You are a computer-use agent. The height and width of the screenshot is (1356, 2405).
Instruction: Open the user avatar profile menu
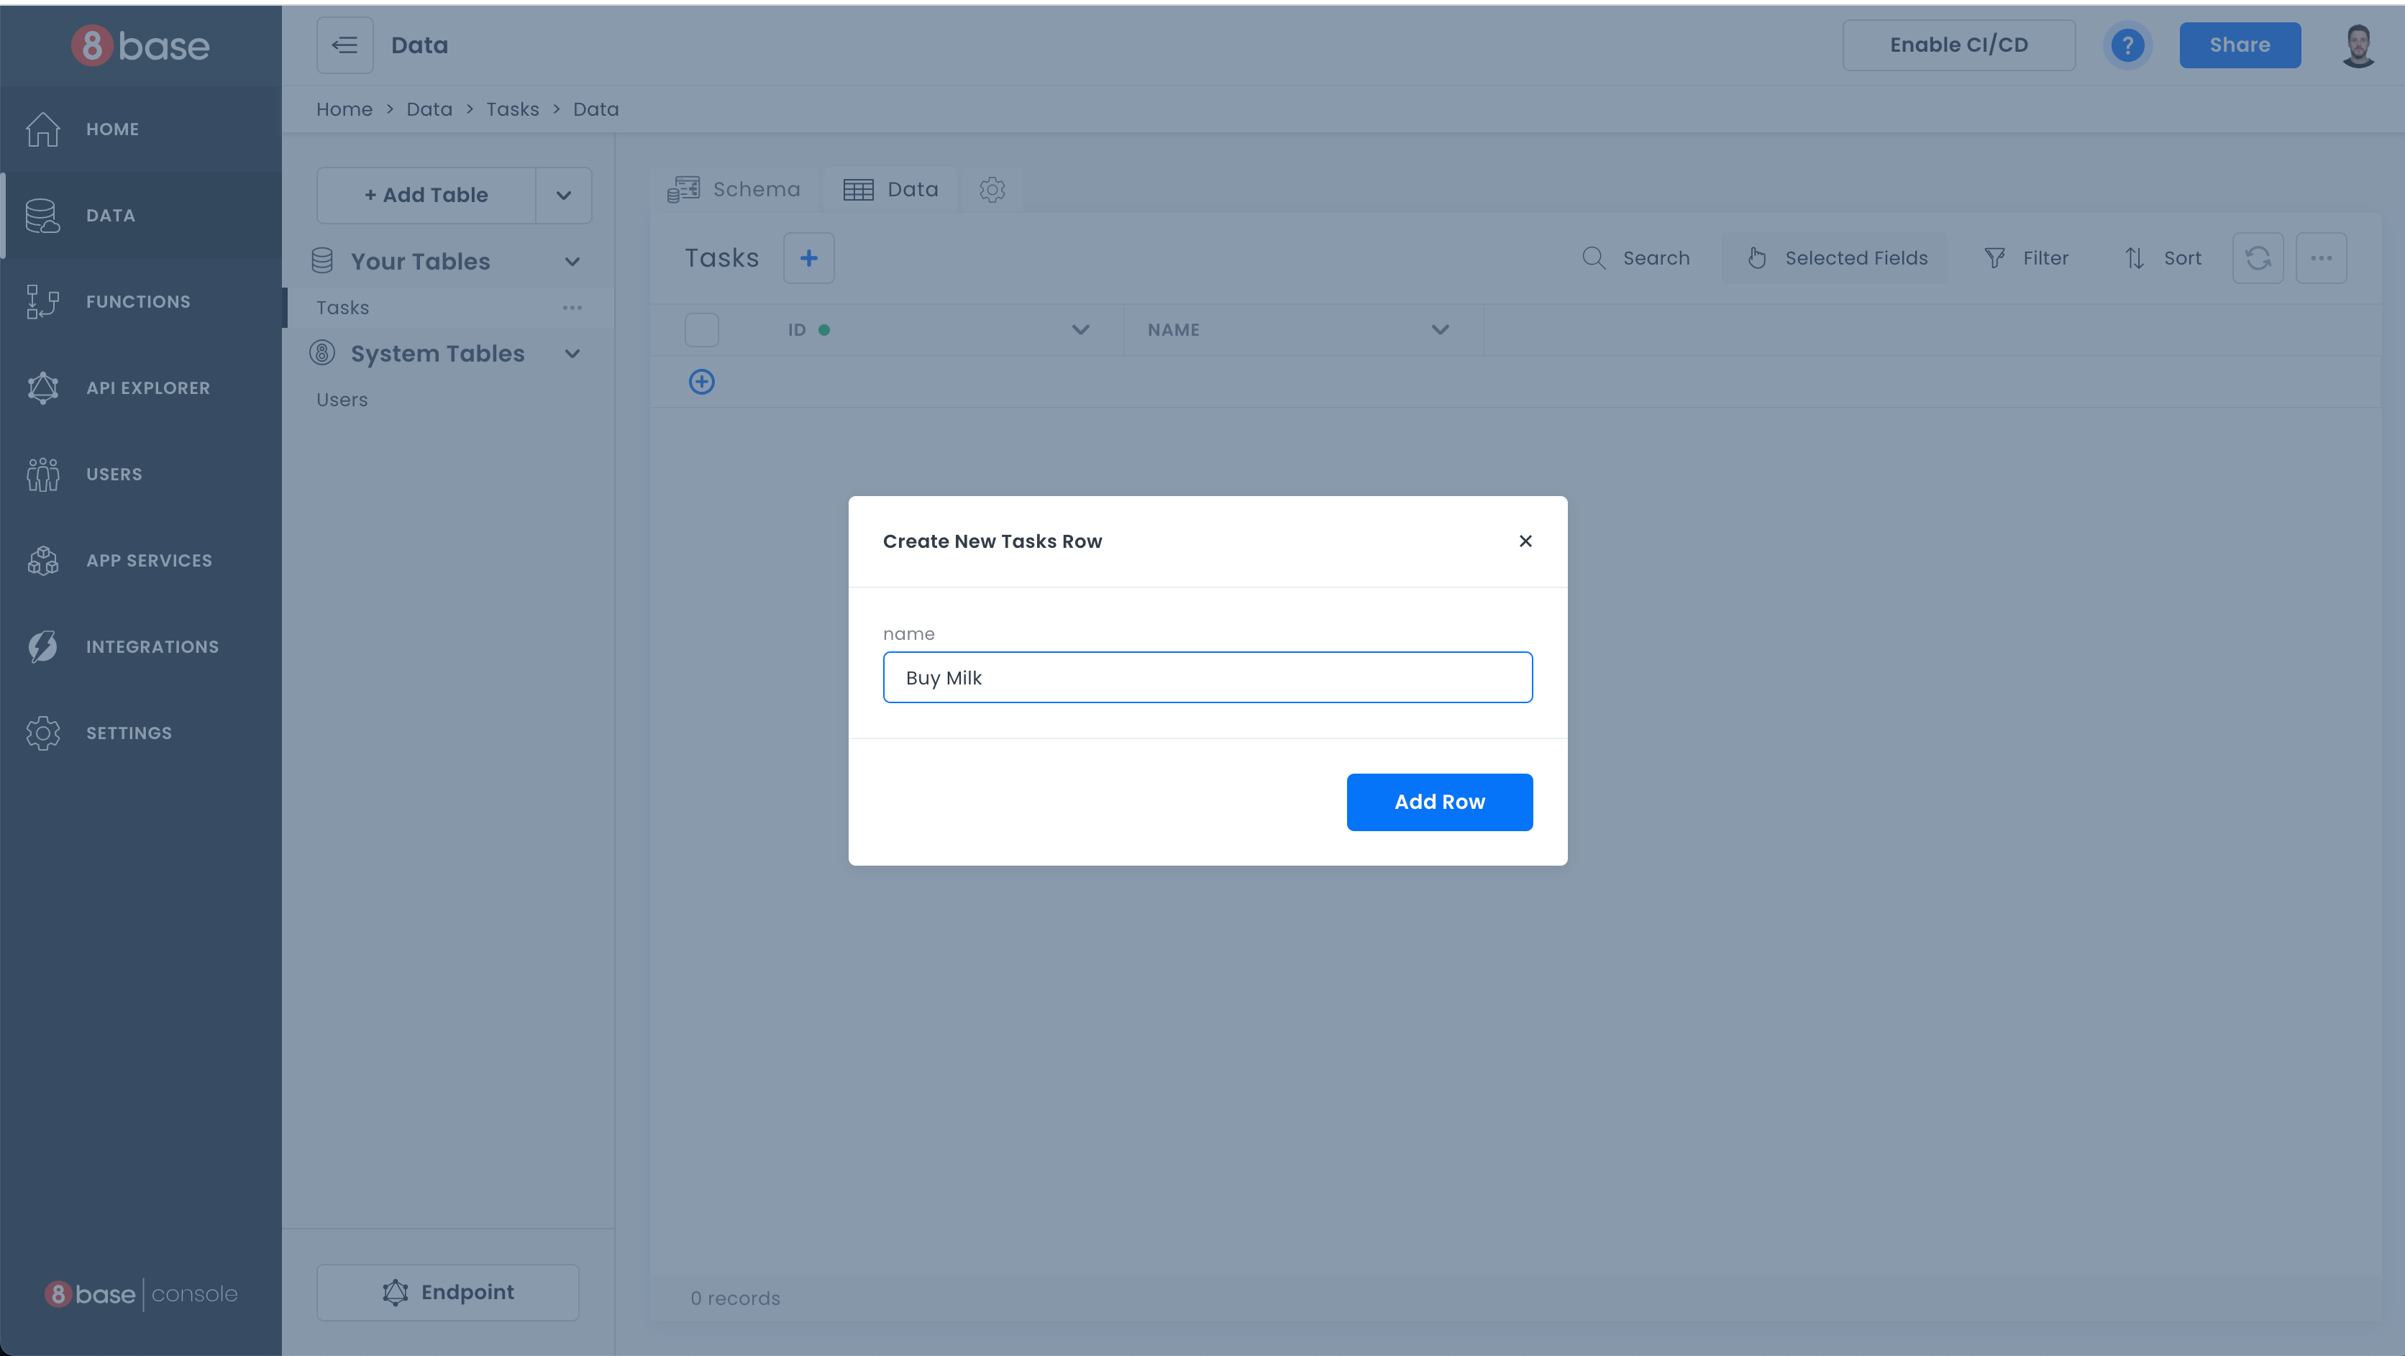[2358, 45]
